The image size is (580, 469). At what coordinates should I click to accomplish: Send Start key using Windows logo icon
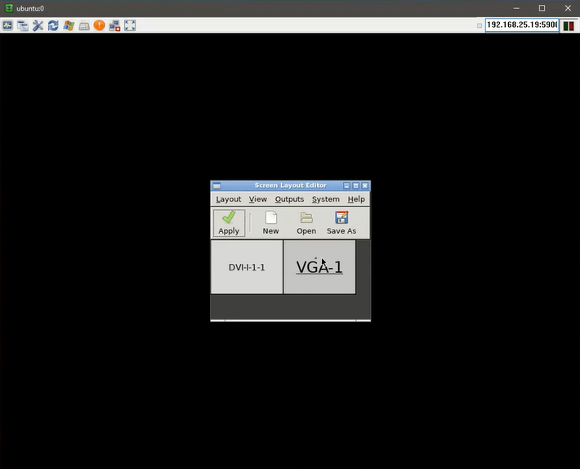(x=69, y=25)
